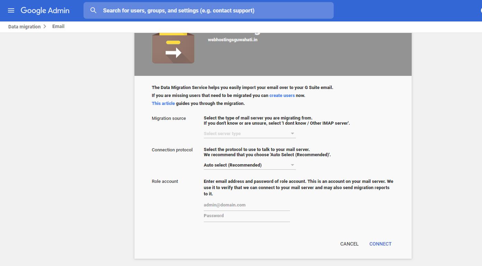Click the CONNECT button
The image size is (482, 266).
pos(380,244)
